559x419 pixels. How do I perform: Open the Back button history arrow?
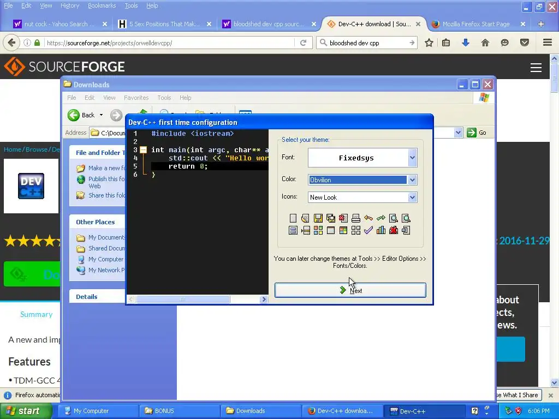101,115
